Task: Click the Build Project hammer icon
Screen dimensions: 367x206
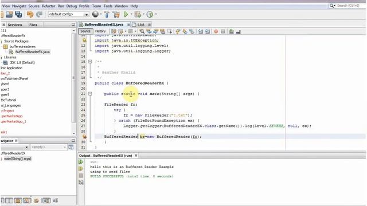Action: point(107,14)
